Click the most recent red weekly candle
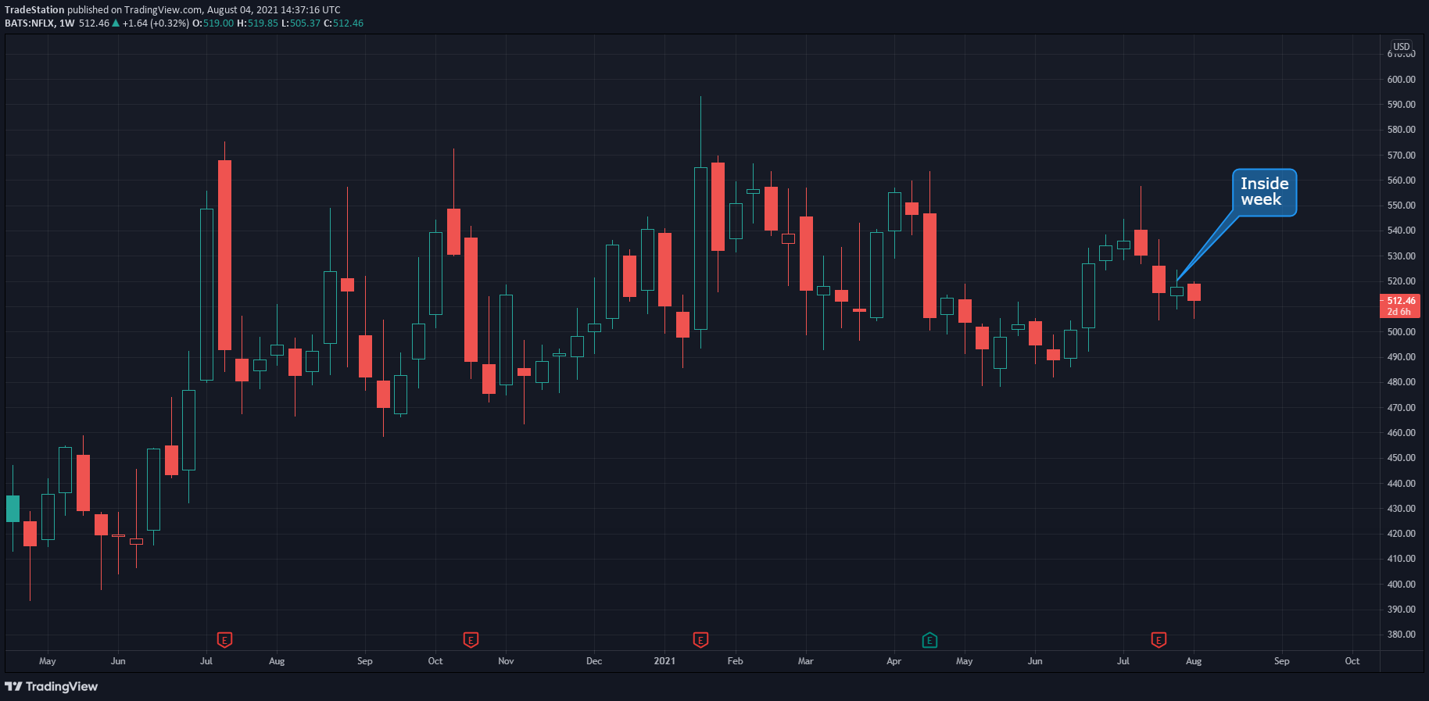This screenshot has width=1429, height=701. pos(1194,292)
